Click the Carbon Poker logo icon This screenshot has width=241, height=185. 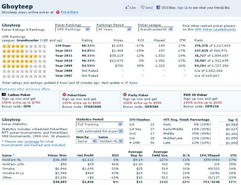(4, 95)
